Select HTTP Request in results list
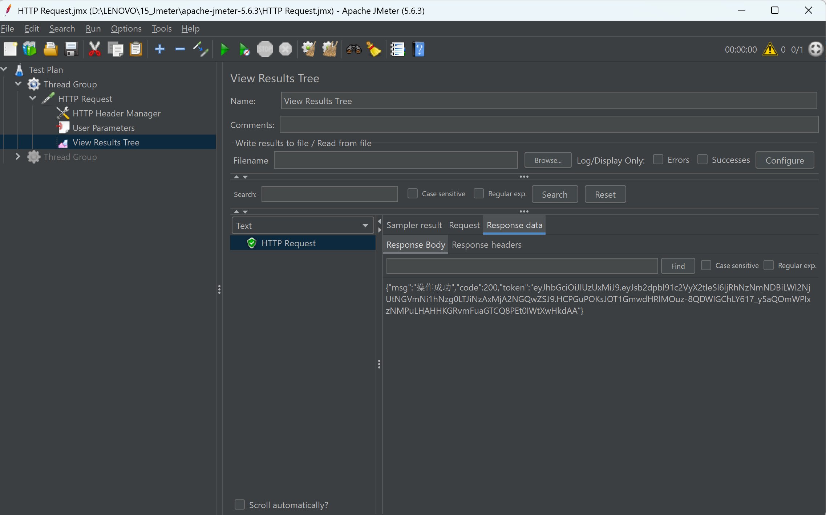This screenshot has width=826, height=515. pyautogui.click(x=303, y=243)
